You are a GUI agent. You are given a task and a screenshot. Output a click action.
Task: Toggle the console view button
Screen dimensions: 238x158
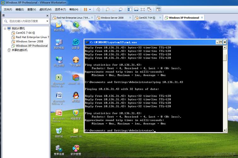coord(158,9)
